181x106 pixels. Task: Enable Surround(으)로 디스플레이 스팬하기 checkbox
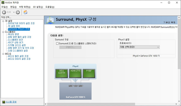click(57, 44)
